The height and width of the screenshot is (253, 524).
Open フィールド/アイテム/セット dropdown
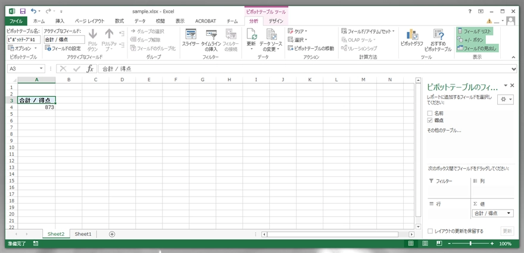(367, 31)
